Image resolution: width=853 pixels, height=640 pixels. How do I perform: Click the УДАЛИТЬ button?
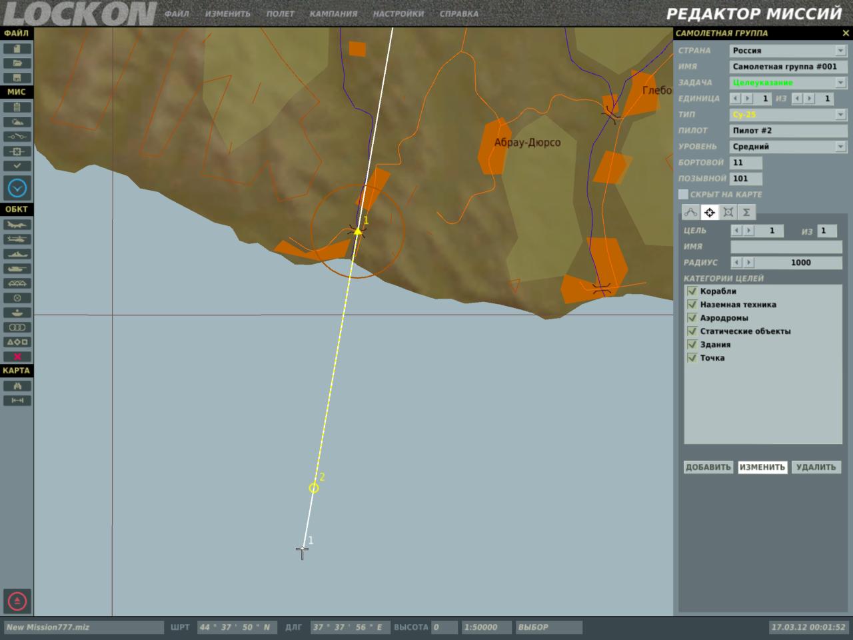pyautogui.click(x=816, y=467)
